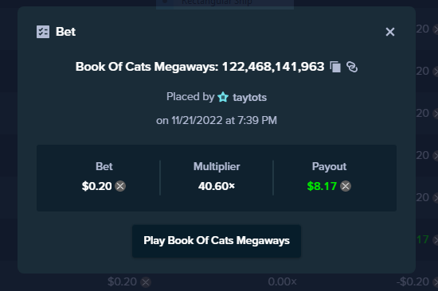
Task: Click the green 17 entry behind the dialog
Action: click(x=422, y=239)
